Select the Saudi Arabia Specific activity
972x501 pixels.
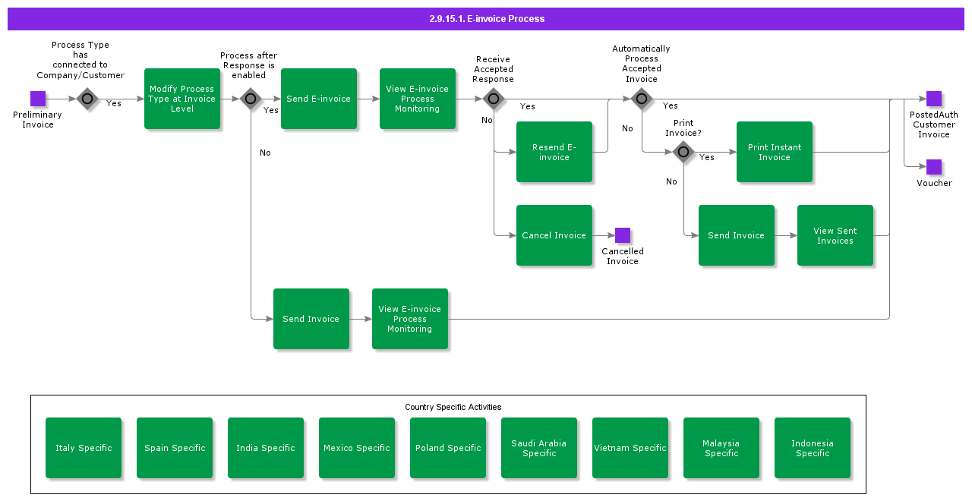539,448
